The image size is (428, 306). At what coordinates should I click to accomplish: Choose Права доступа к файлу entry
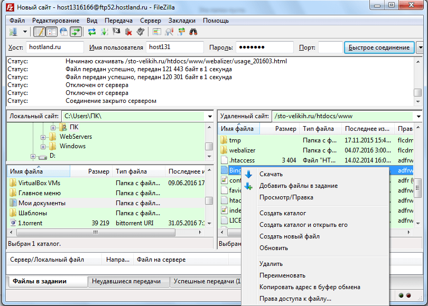(x=315, y=299)
